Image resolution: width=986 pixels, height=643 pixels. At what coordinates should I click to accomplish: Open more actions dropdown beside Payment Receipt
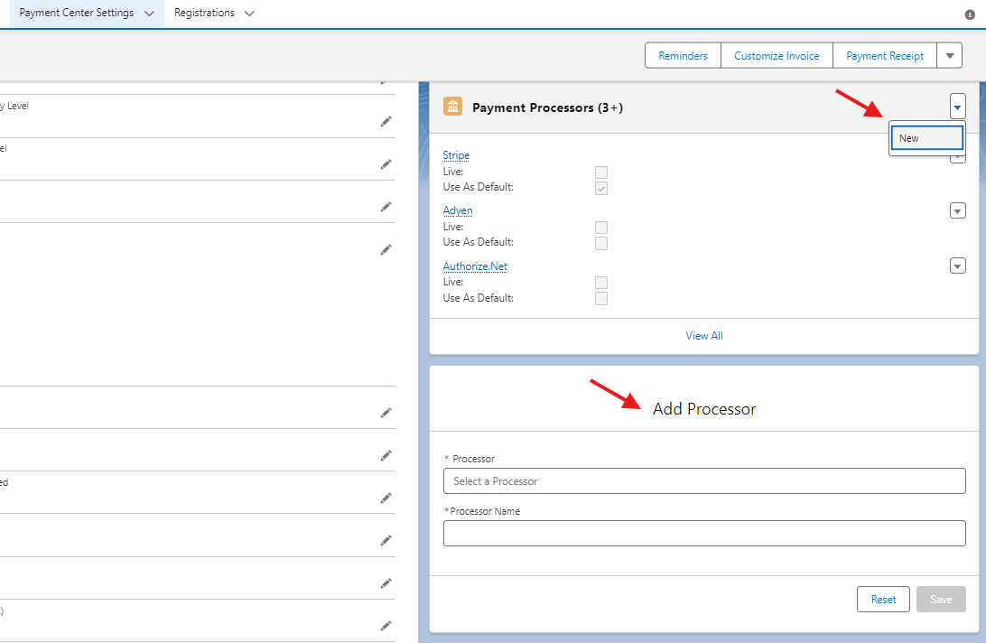(949, 55)
